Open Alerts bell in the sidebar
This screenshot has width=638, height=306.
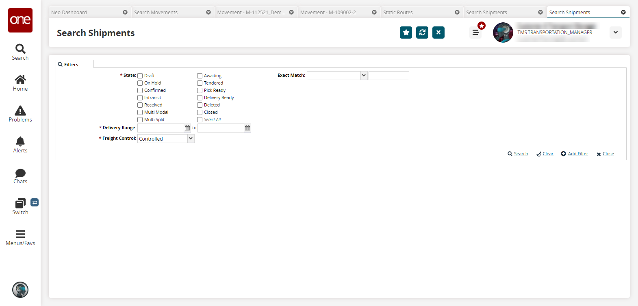click(x=20, y=145)
